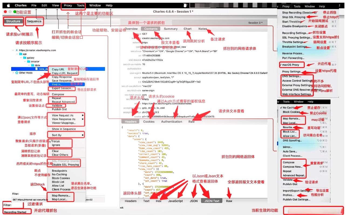This screenshot has height=215, width=347.
Task: Open the Overview tab
Action: tap(131, 29)
